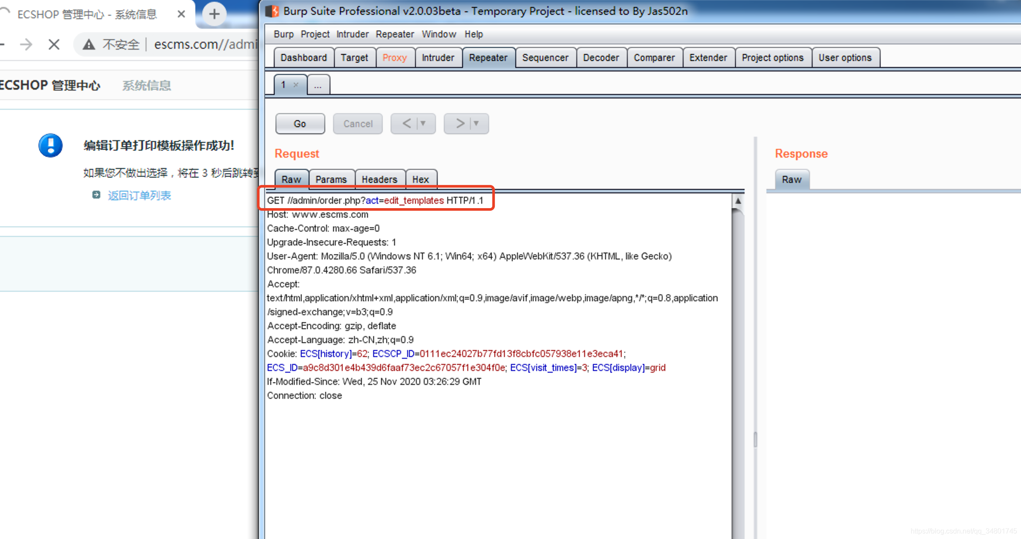
Task: Close the ECSHOP browser tab
Action: click(181, 14)
